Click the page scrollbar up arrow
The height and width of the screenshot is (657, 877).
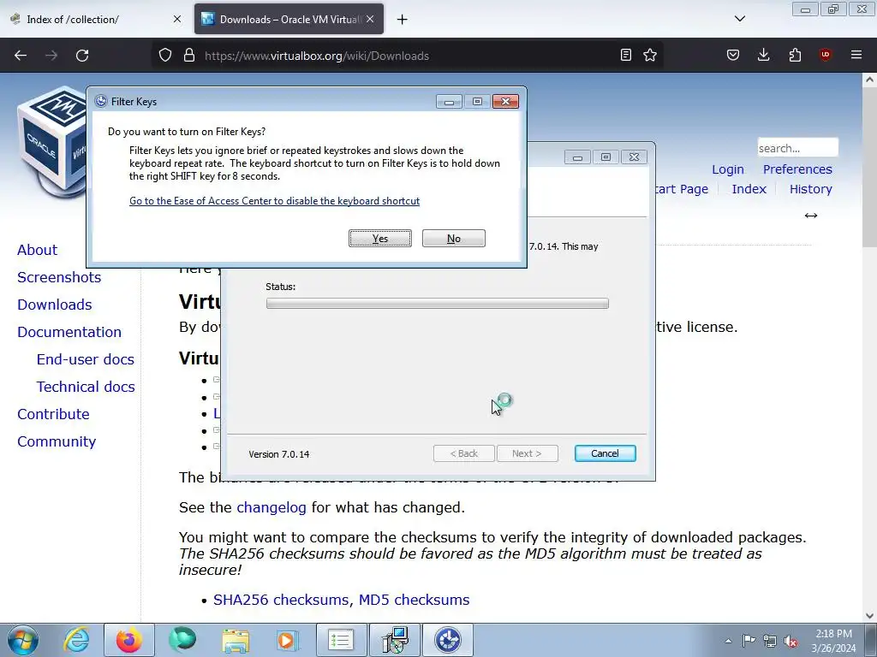click(869, 80)
